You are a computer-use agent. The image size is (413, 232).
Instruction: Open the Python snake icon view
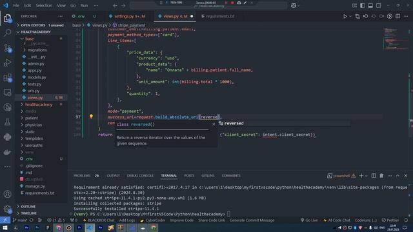coord(7,137)
